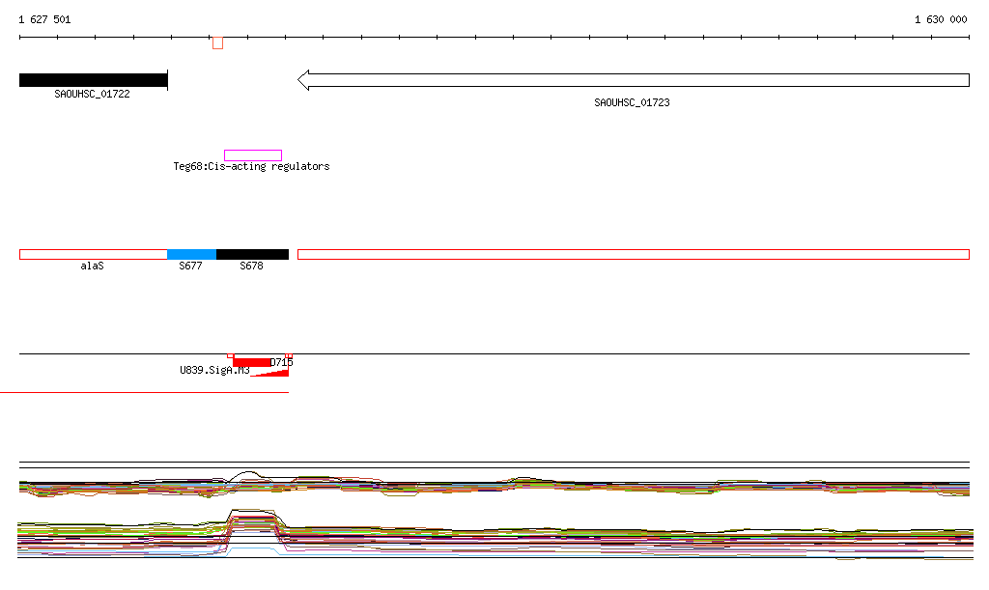Click the red filled bar beside D715
989x590 pixels.
coord(251,362)
